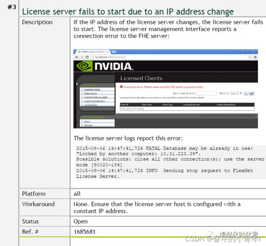Click the Status value 'Open'
266x246 pixels.
point(81,221)
